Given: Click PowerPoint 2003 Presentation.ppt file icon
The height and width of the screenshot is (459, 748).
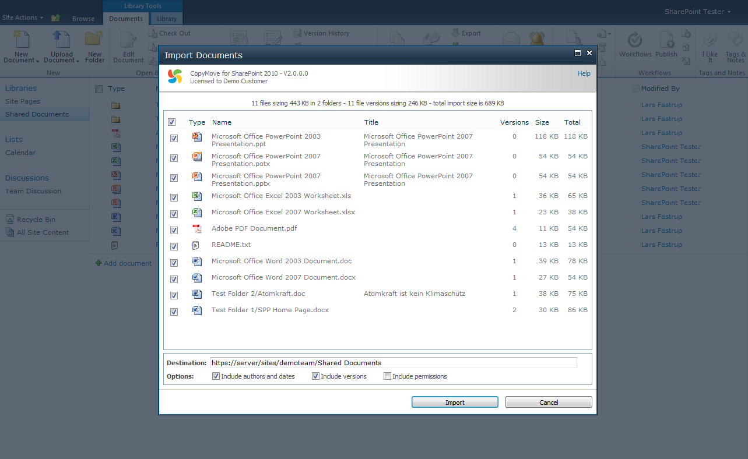Looking at the screenshot, I should pos(197,137).
